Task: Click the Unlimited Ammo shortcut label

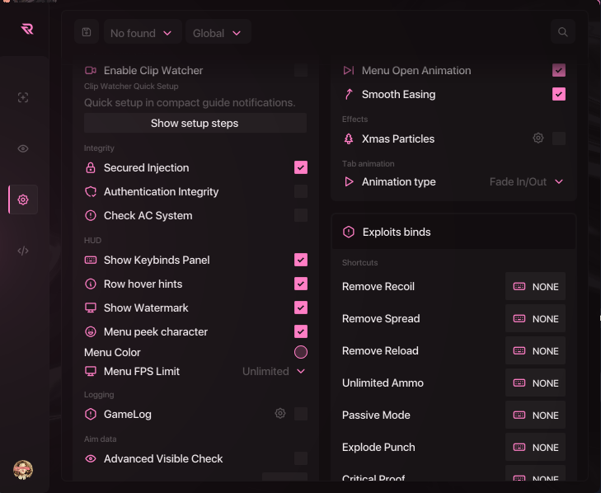Action: pos(383,383)
